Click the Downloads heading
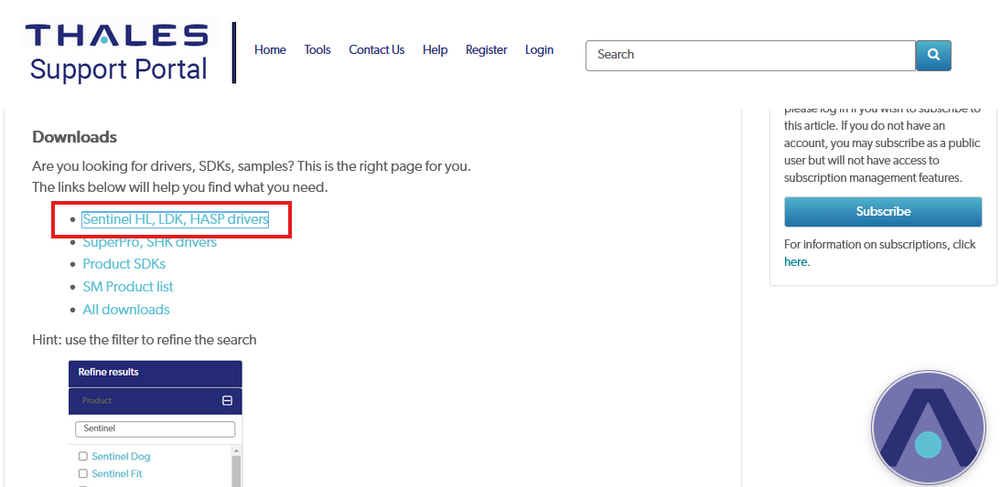 75,137
